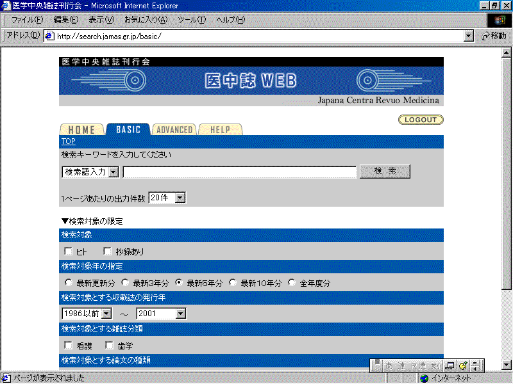Viewport: 513px width, 384px height.
Task: Click the Japana Centra Revuo Medicina text
Action: [378, 100]
